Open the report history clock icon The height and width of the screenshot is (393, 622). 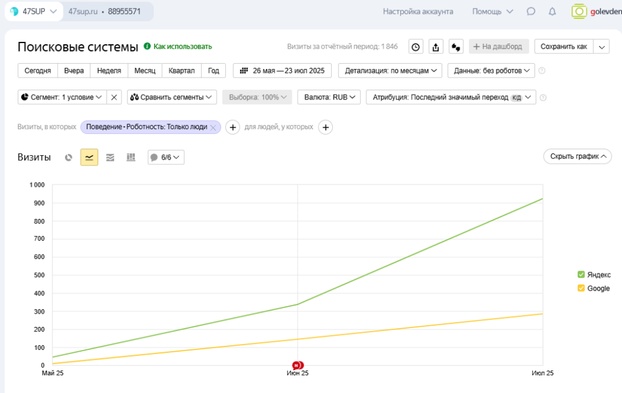(415, 47)
